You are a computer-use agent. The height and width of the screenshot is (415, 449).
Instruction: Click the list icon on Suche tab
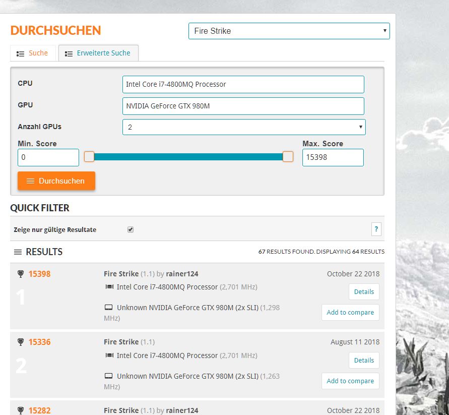pos(20,53)
